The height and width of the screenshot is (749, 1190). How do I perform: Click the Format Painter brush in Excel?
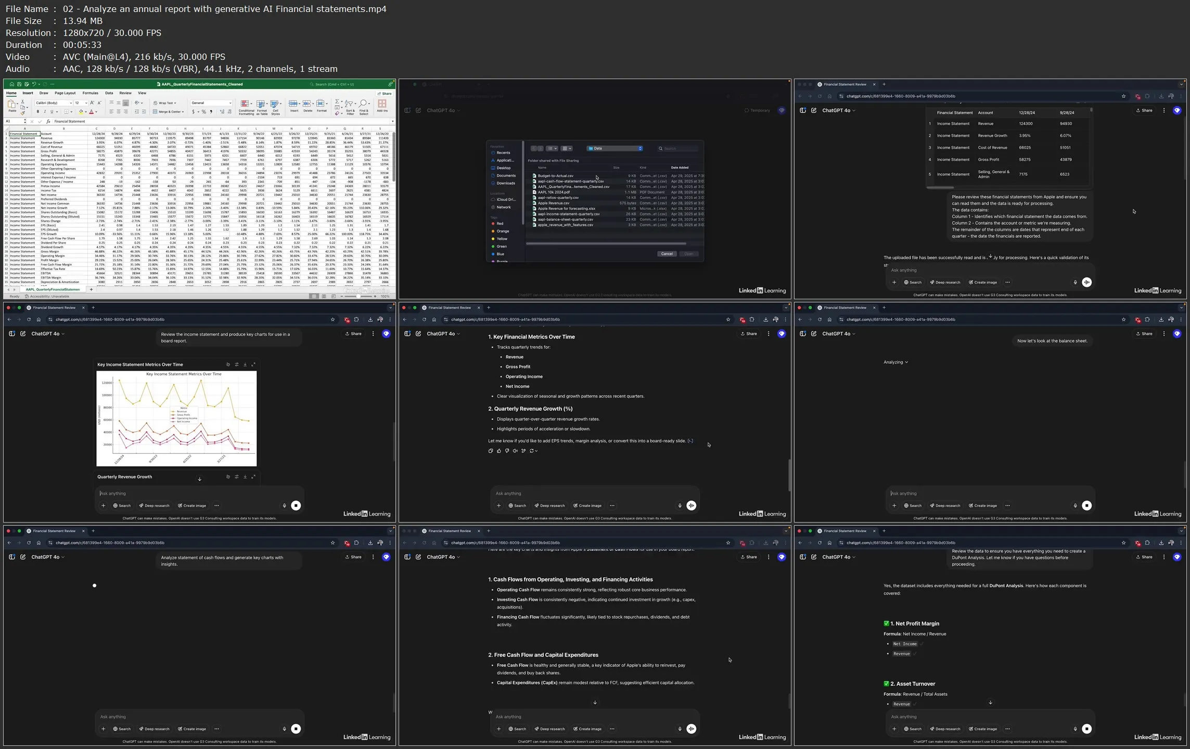pos(22,113)
